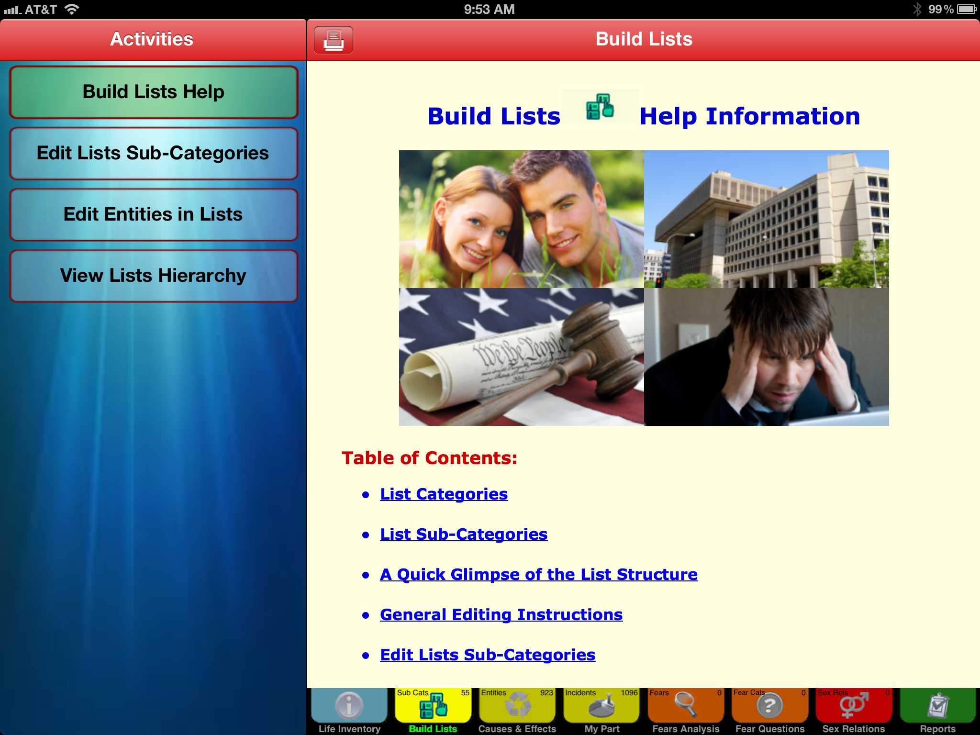The image size is (980, 735).
Task: Click Build Lists icon in heading
Action: click(600, 107)
